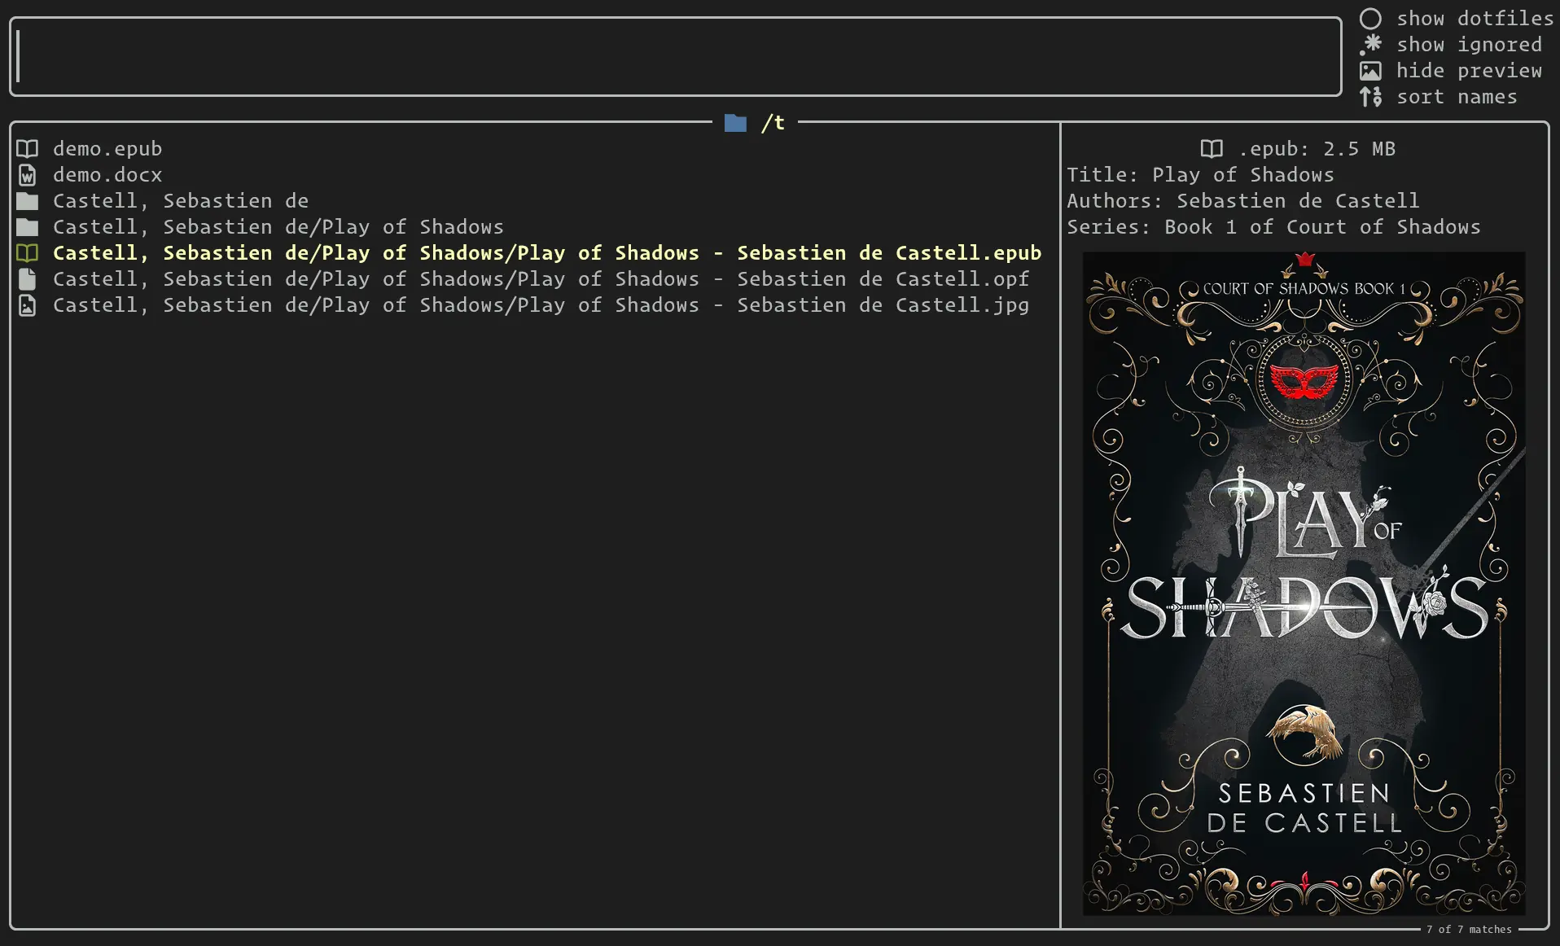This screenshot has height=946, width=1560.
Task: Select the Play of Shadows .jpg file
Action: point(541,305)
